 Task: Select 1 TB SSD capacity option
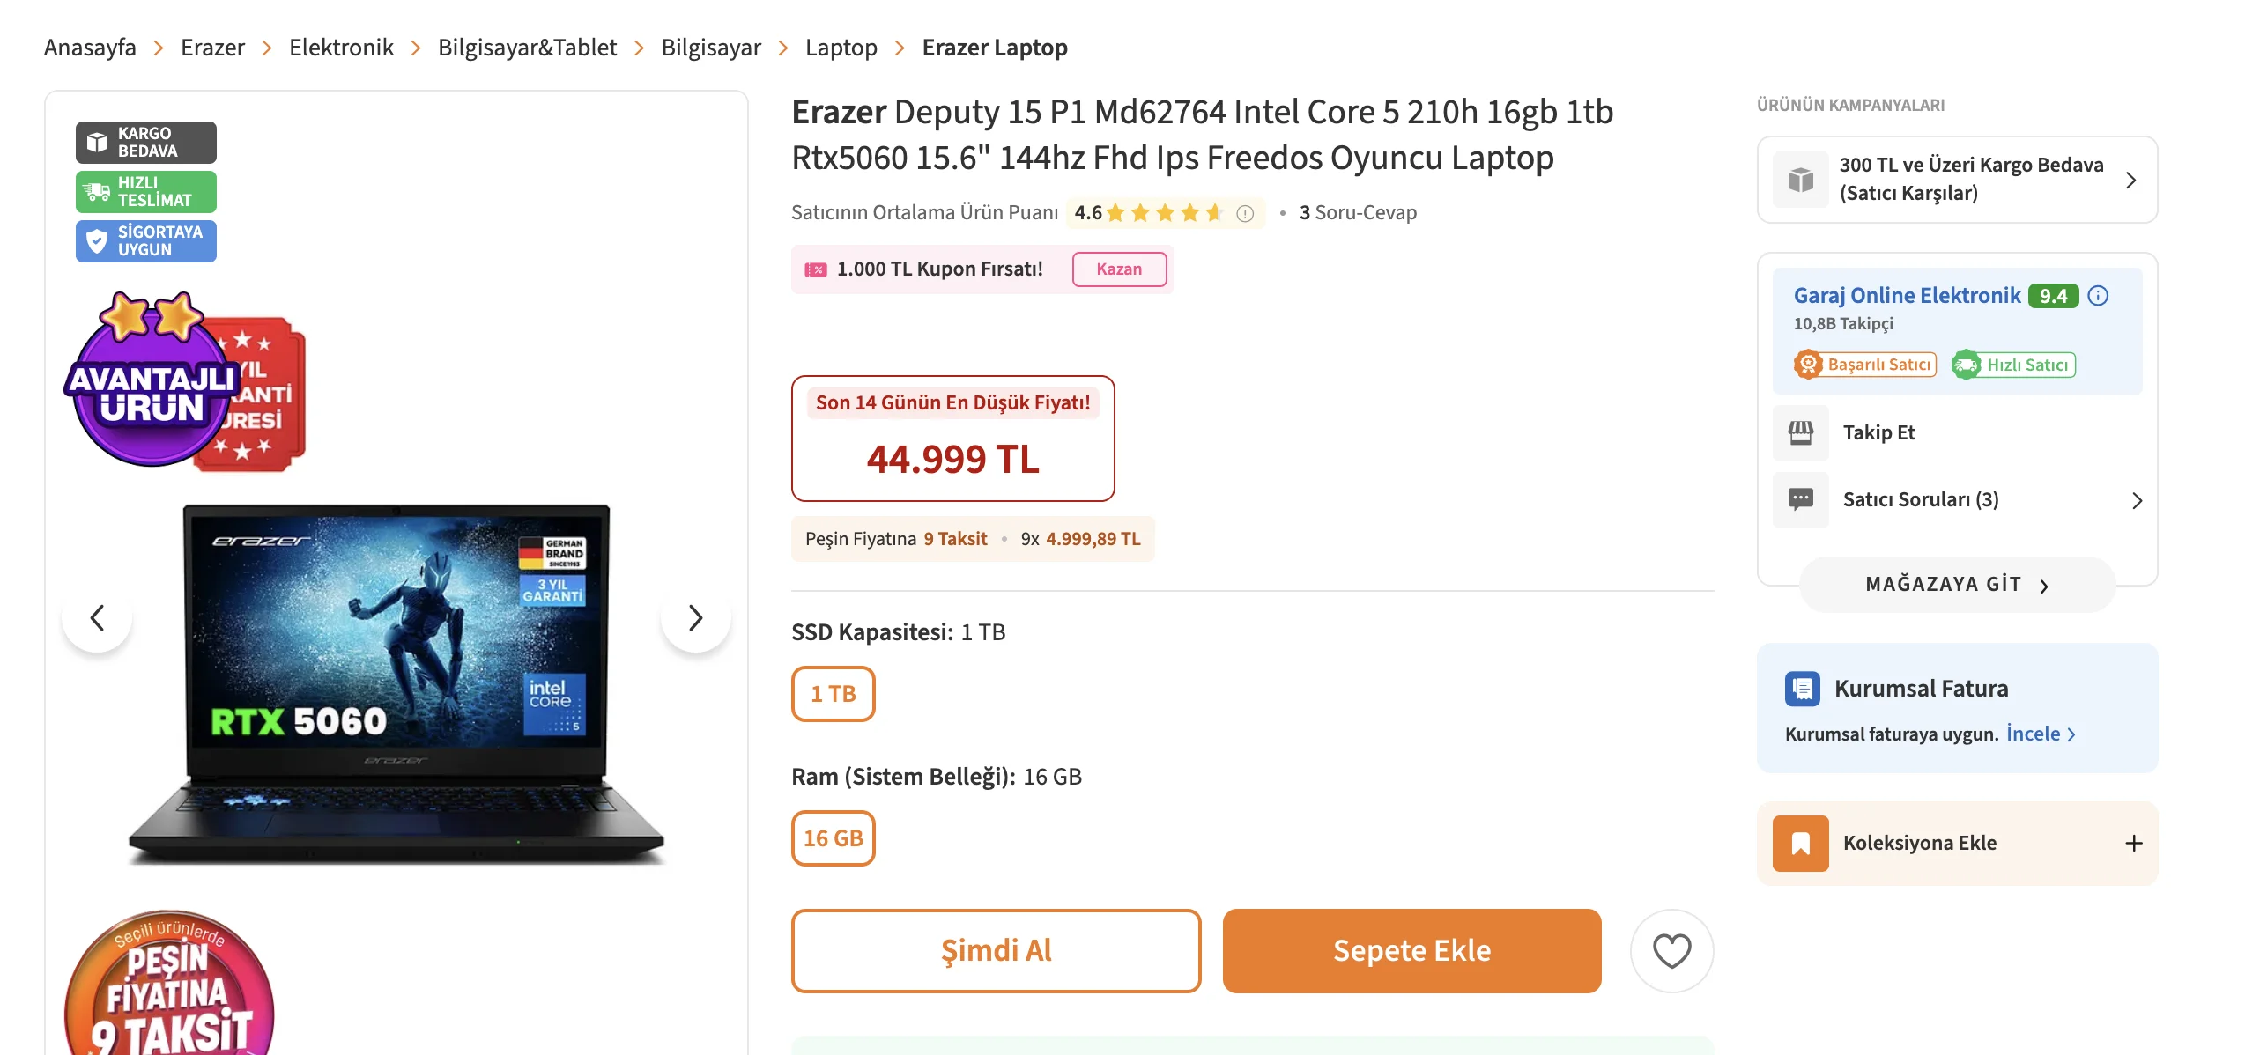click(833, 694)
